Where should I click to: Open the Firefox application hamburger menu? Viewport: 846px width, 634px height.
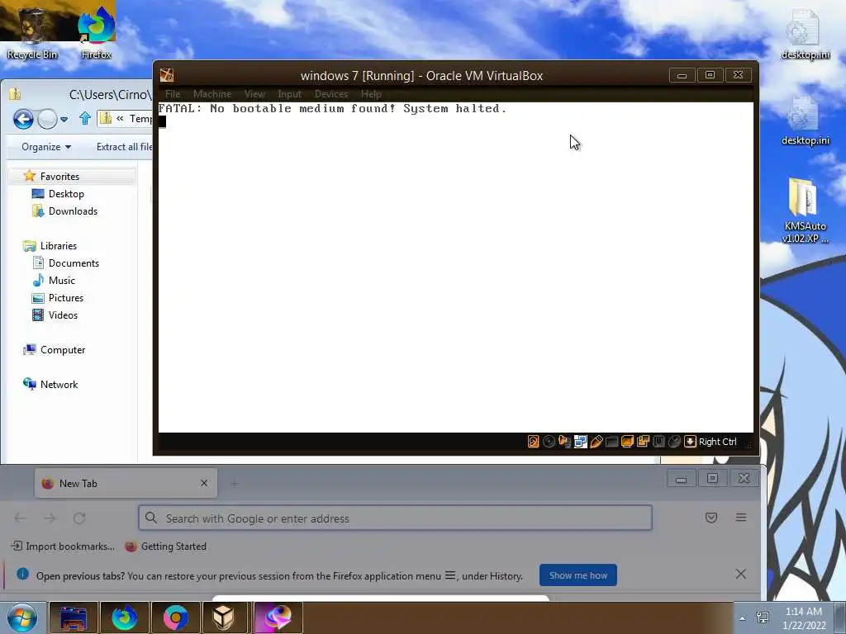tap(741, 518)
